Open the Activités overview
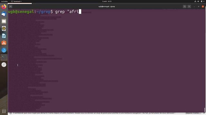206x115 pixels. tap(4, 1)
